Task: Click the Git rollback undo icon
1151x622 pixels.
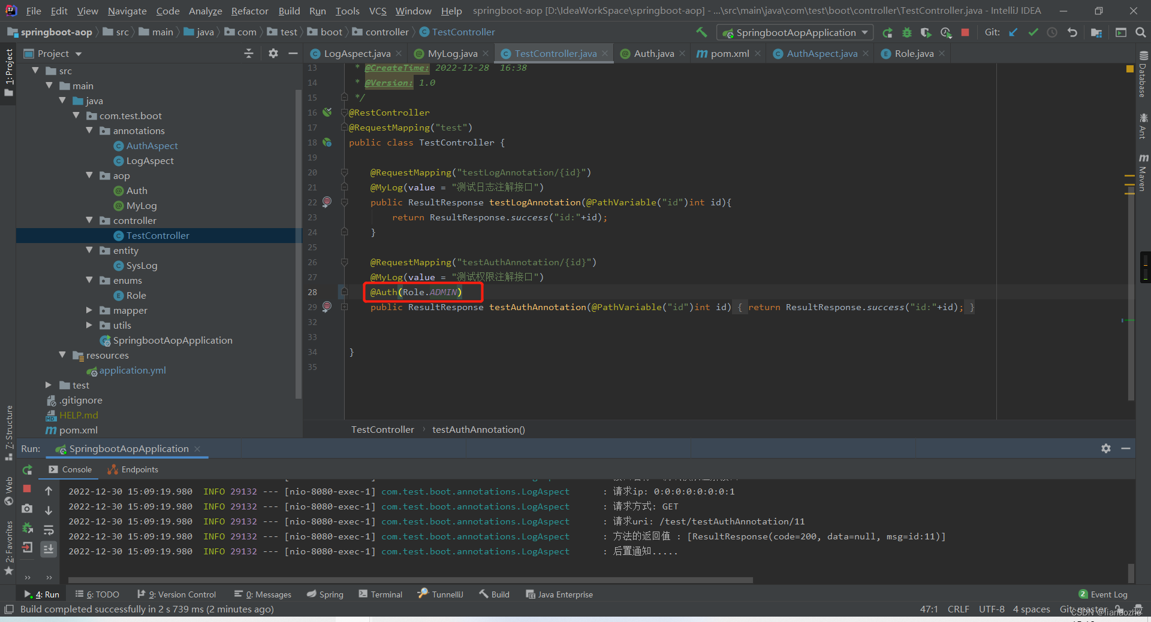Action: coord(1072,32)
